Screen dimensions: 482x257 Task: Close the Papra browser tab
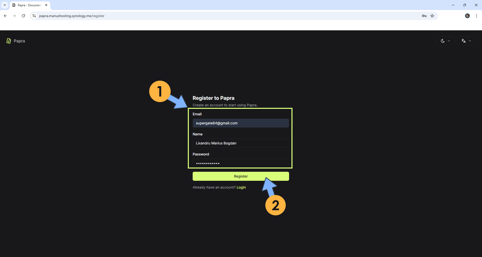[46, 5]
